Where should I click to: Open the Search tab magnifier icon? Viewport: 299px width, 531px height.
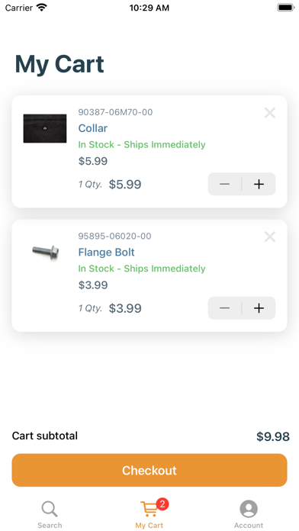click(50, 509)
